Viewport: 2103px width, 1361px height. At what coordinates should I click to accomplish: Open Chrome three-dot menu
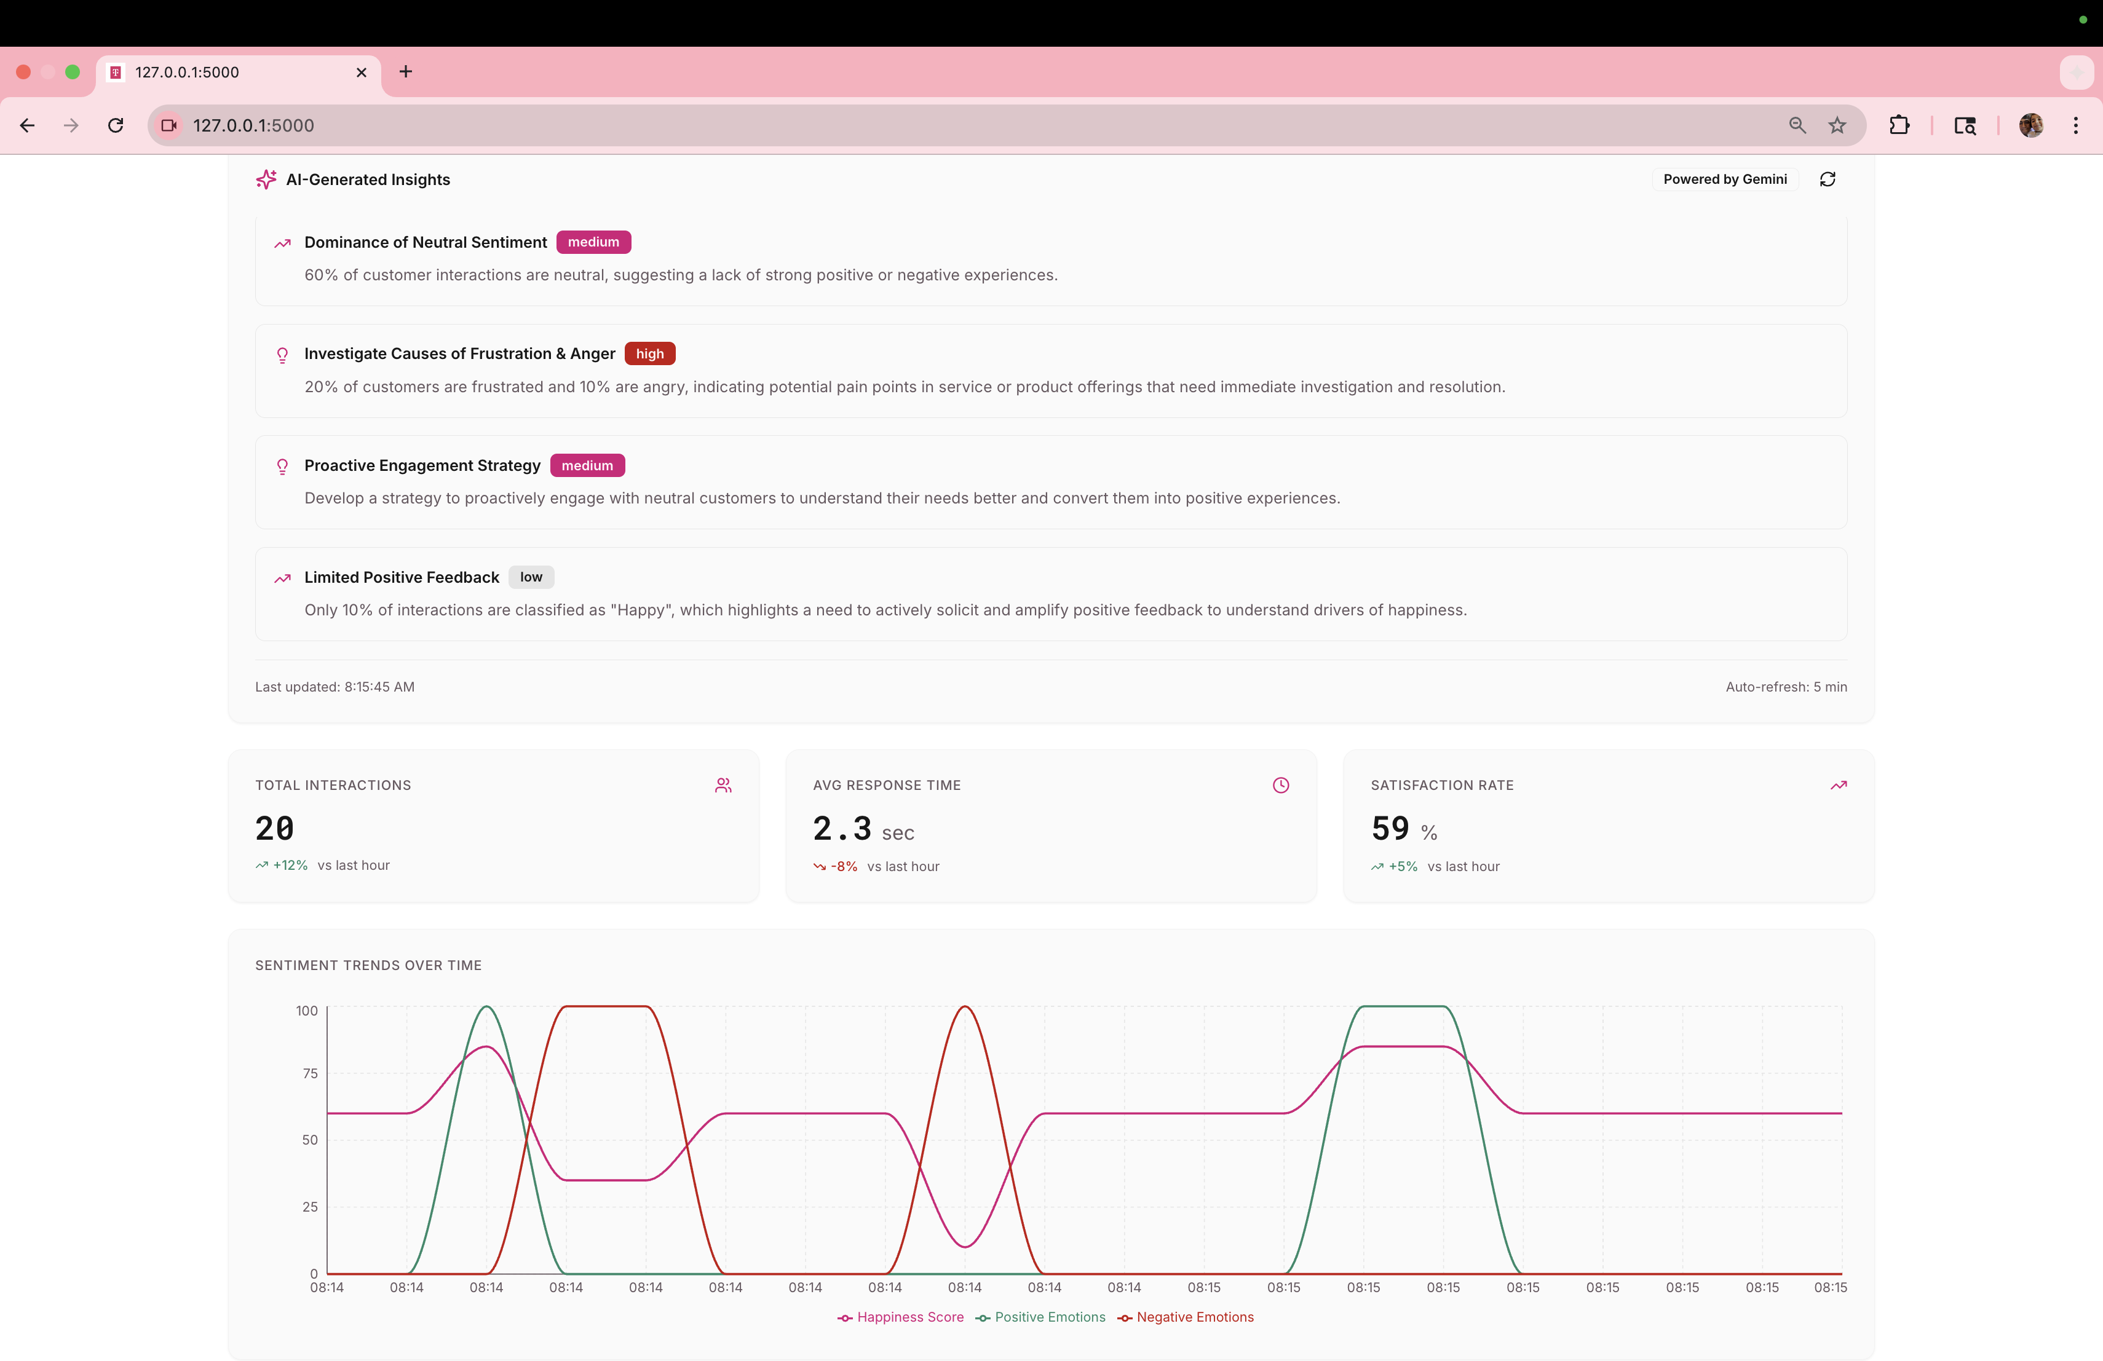[x=2075, y=125]
